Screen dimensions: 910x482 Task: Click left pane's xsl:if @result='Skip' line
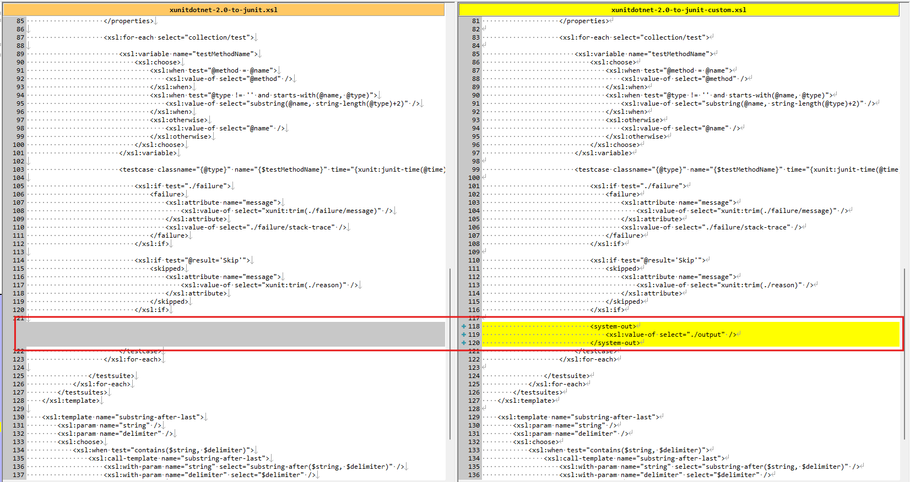[x=192, y=260]
